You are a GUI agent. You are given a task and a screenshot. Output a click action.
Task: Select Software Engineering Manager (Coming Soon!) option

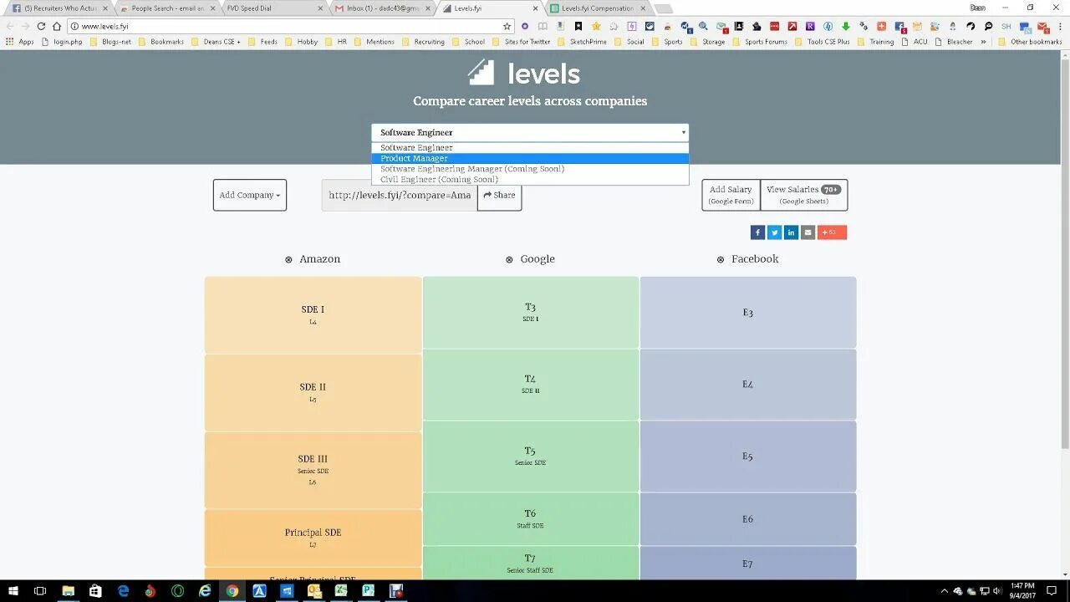[530, 169]
